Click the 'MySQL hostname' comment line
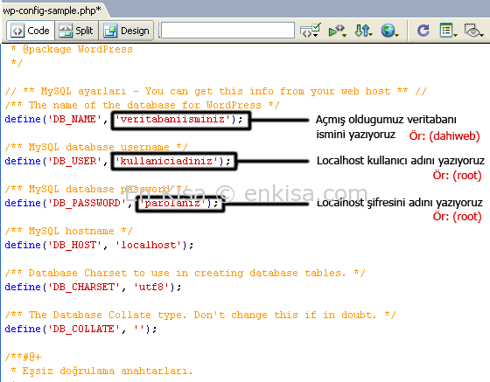Viewport: 490px width, 382px height. click(x=69, y=232)
